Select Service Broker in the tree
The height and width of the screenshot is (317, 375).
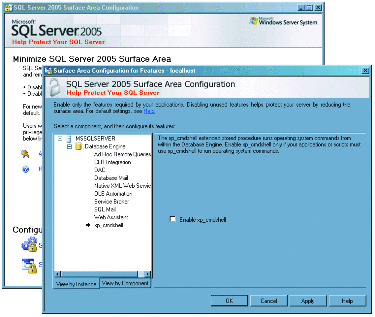coord(112,202)
